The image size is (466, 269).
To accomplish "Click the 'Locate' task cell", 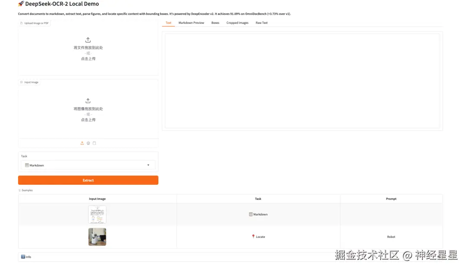I will [x=258, y=237].
